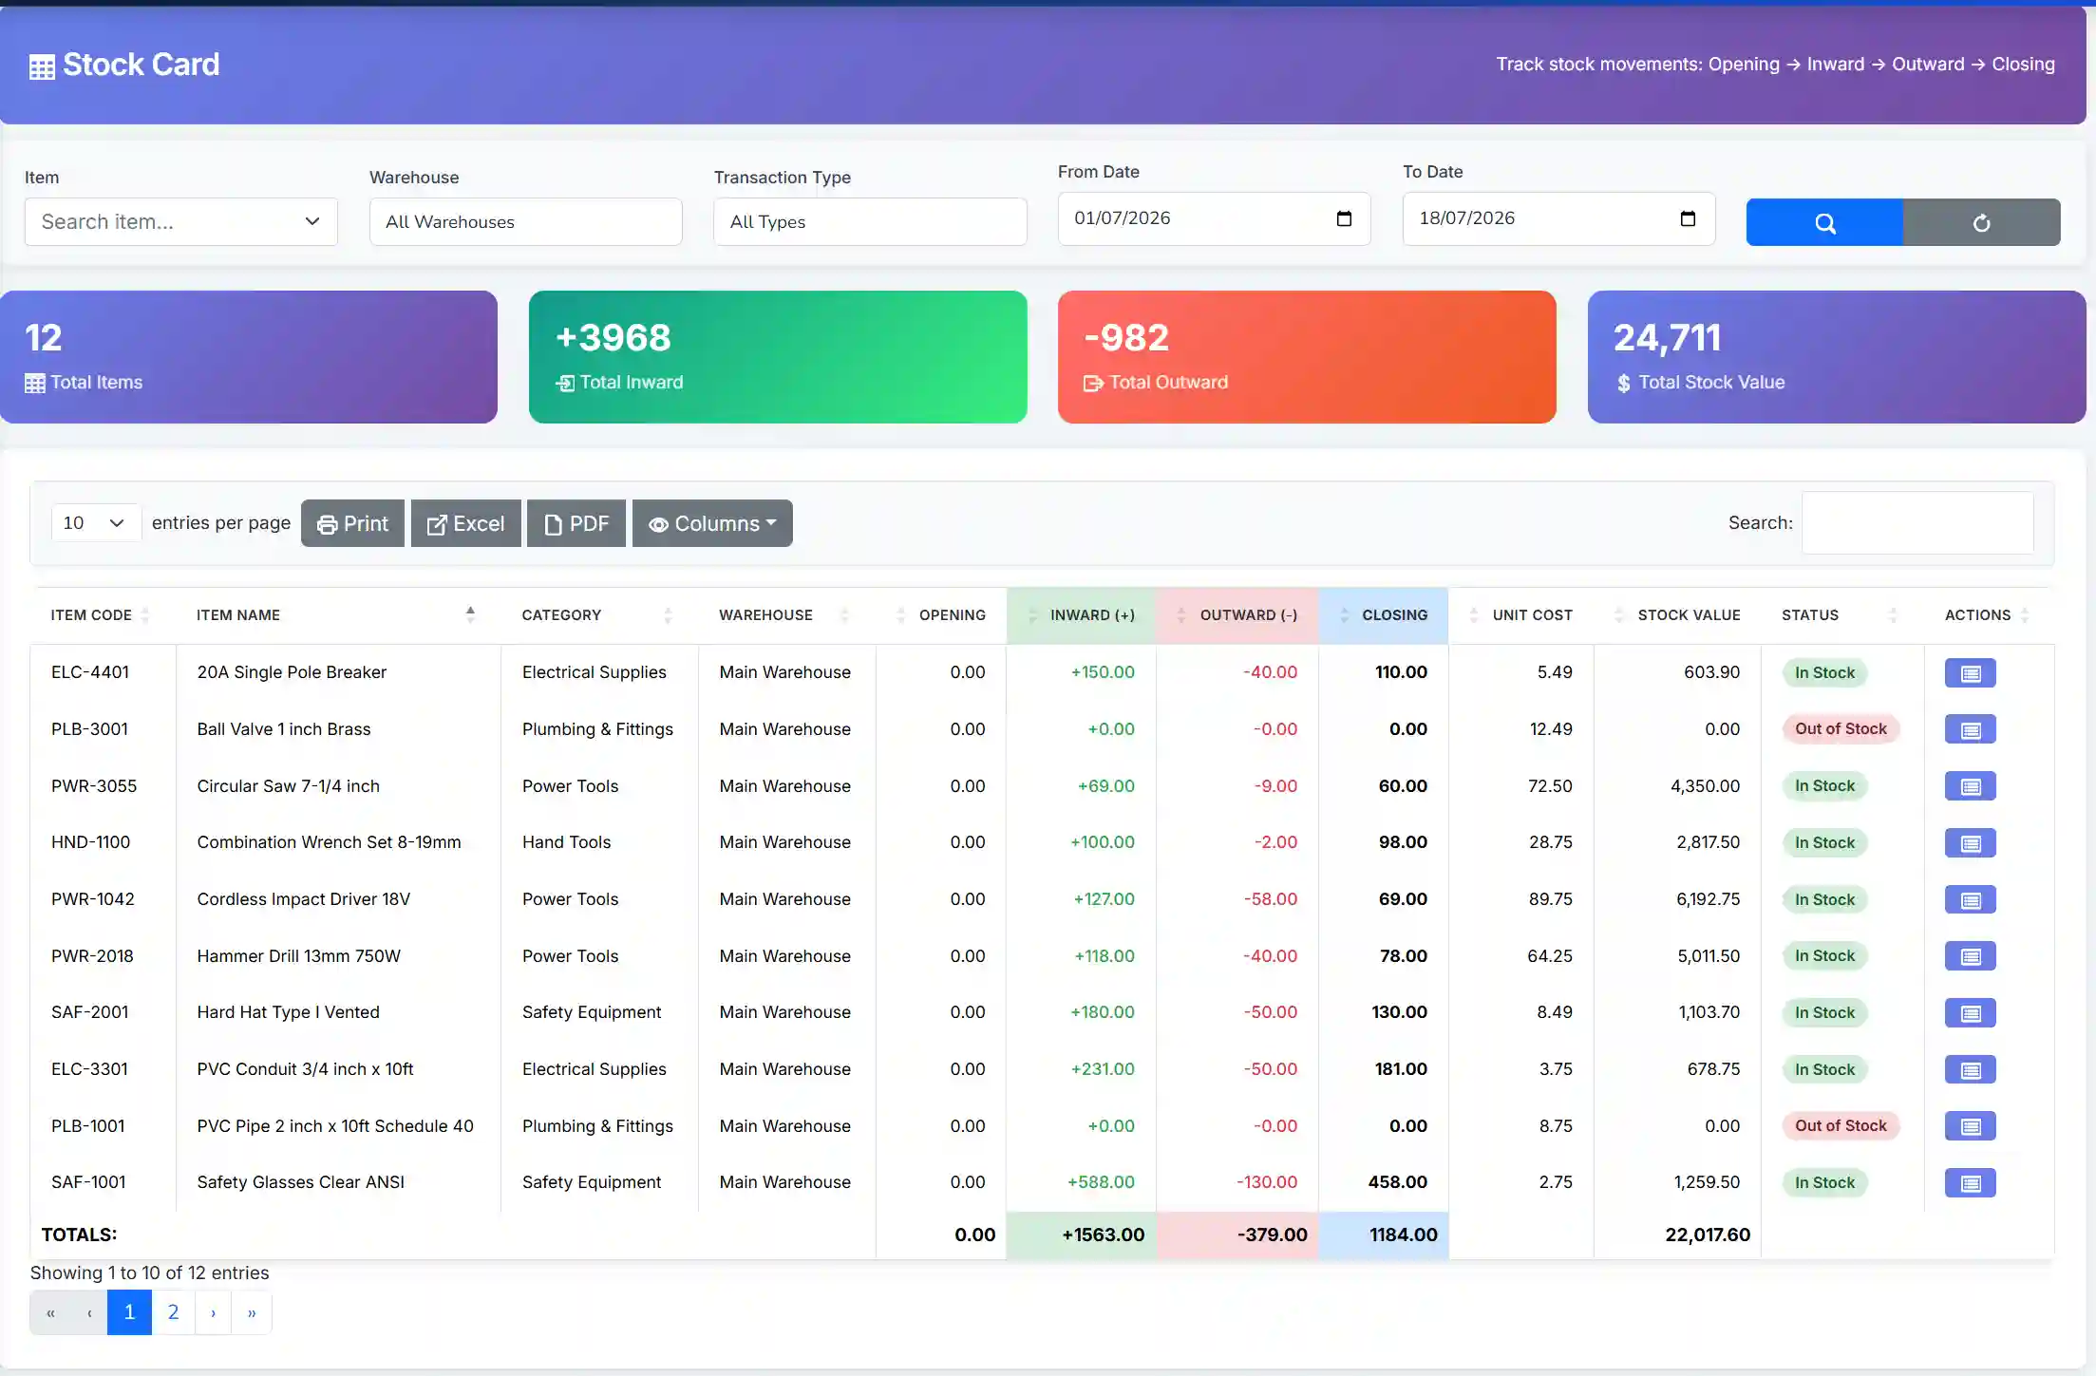View stock card details for PLB-3001
Screen dimensions: 2096x1376
pos(1971,729)
